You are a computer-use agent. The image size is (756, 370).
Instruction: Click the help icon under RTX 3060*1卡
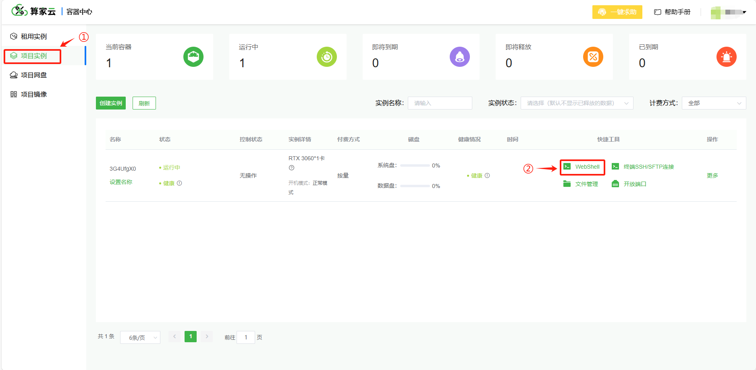[291, 168]
